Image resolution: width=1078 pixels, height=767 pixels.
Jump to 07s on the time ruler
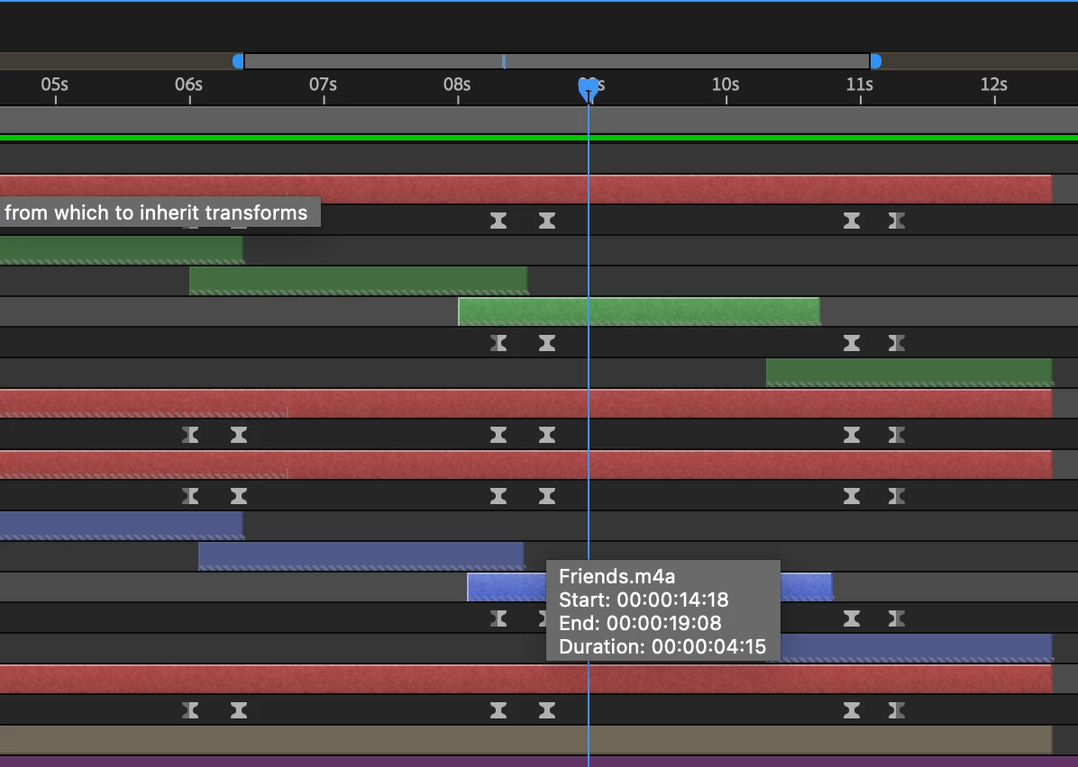tap(323, 85)
